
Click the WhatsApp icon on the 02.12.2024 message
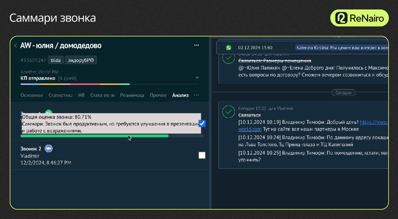click(x=229, y=48)
